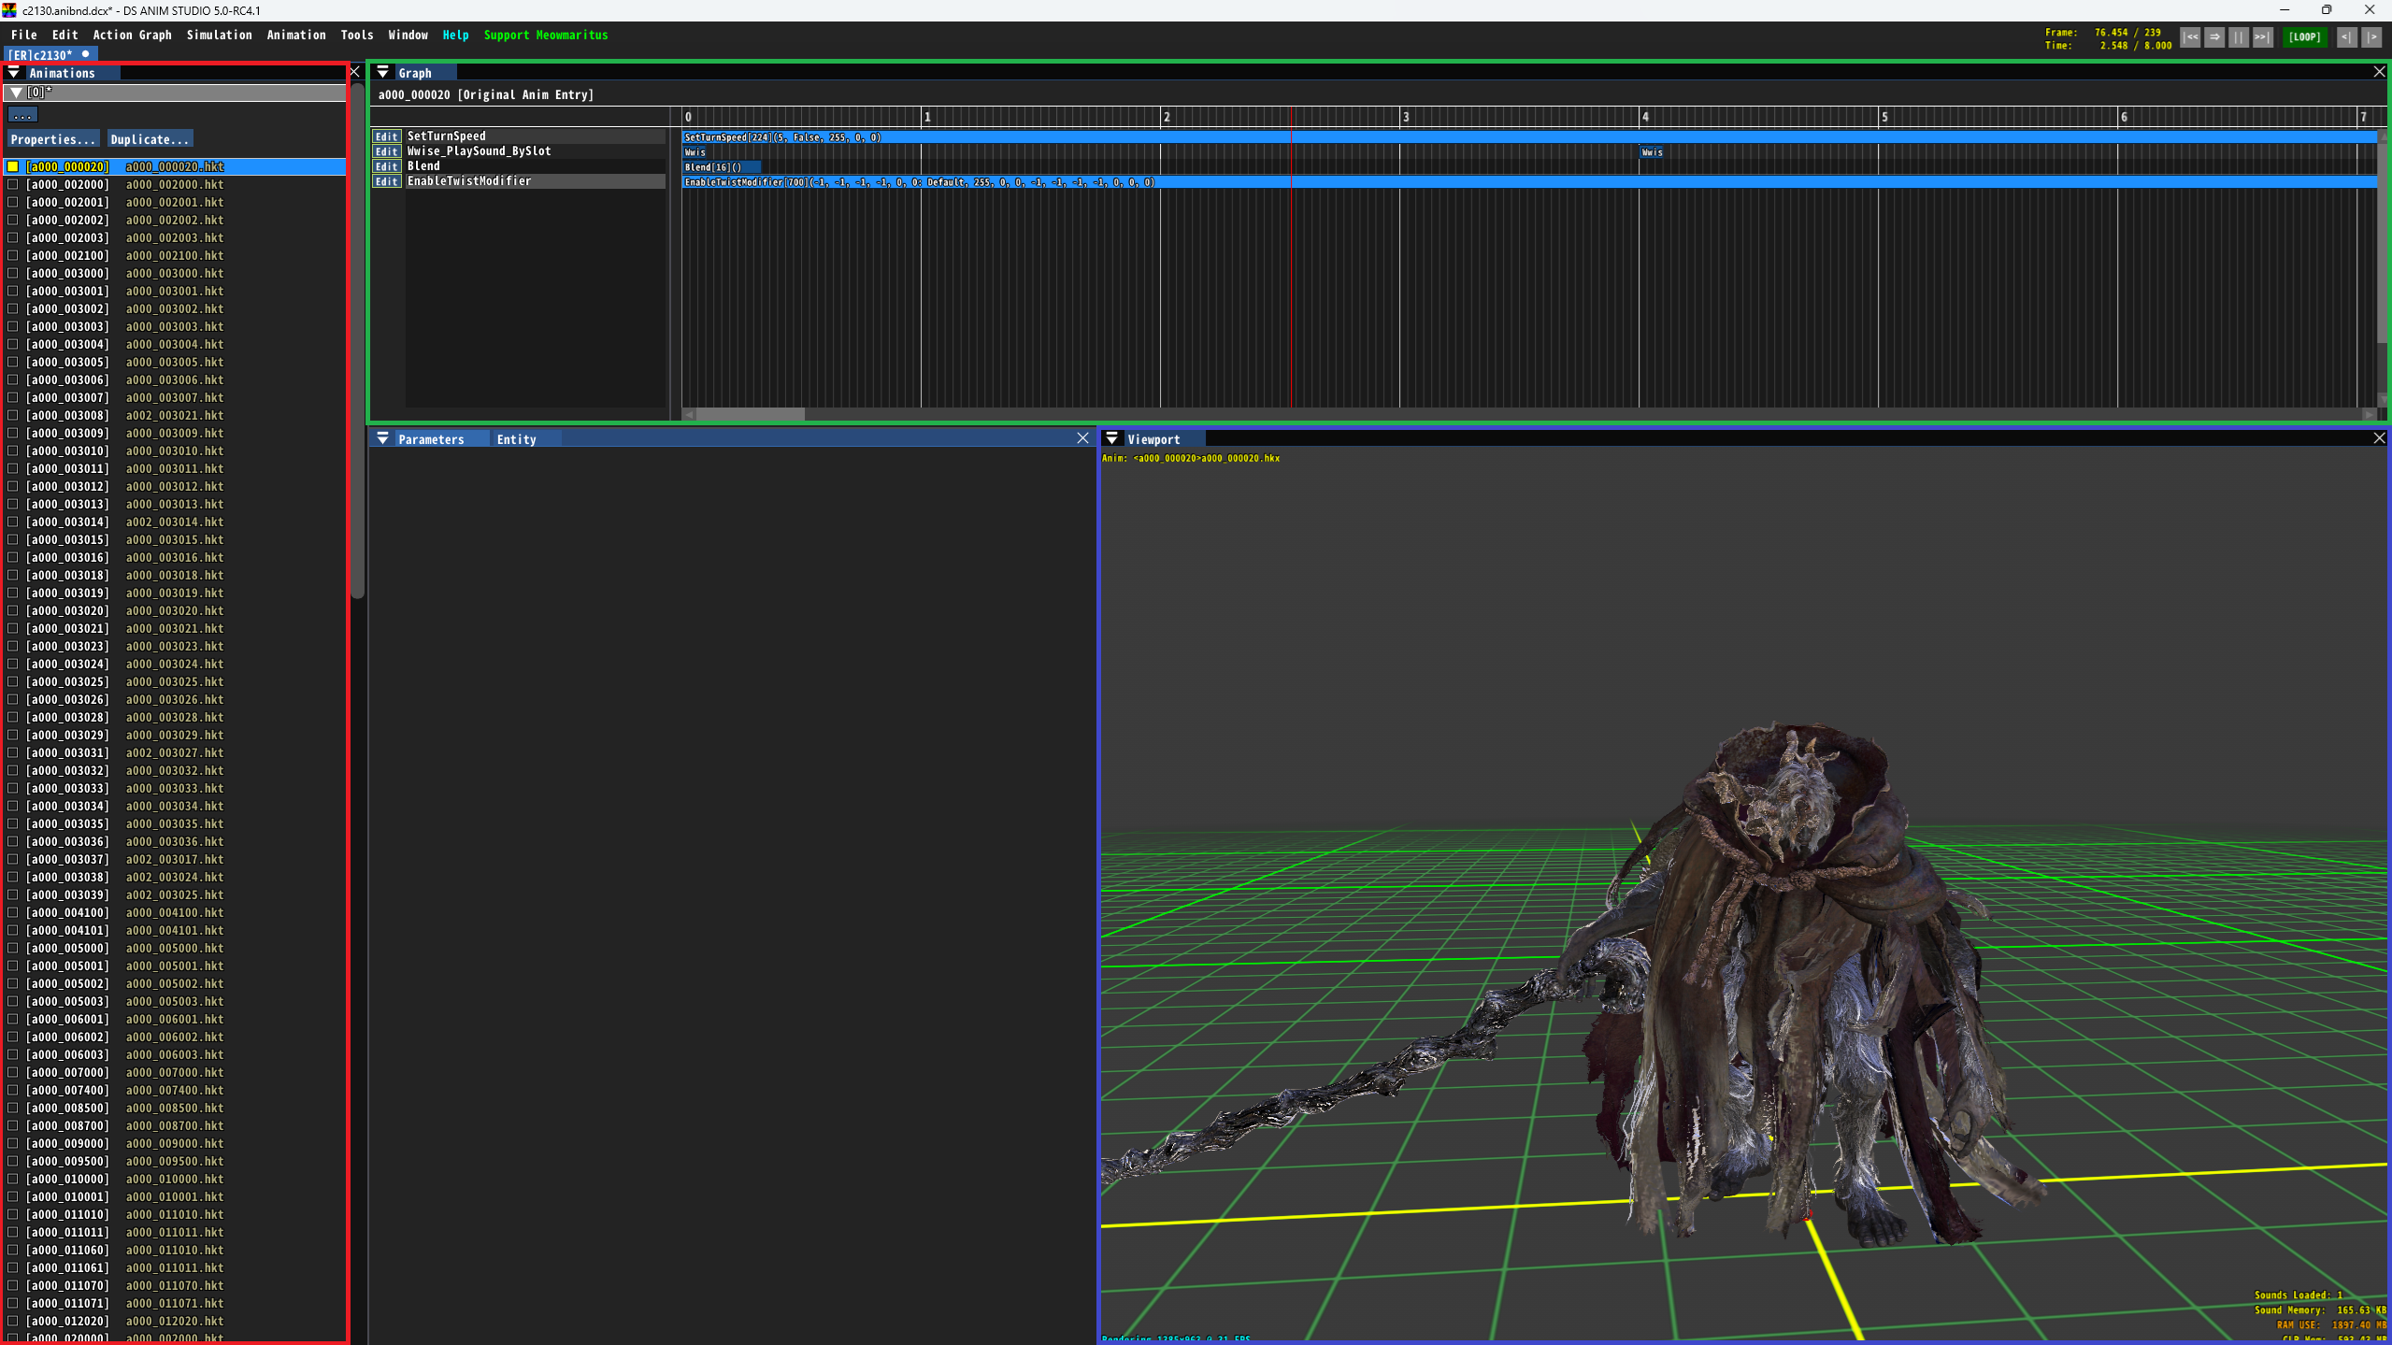Close the Viewport panel

coord(2379,438)
